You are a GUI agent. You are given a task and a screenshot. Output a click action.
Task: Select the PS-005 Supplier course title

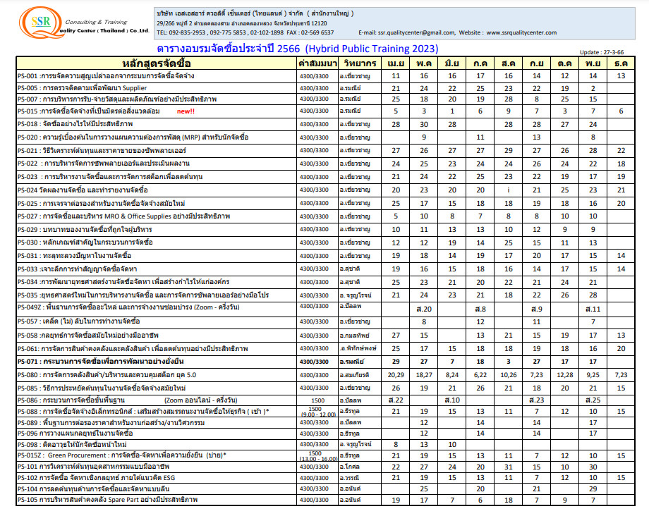click(82, 88)
